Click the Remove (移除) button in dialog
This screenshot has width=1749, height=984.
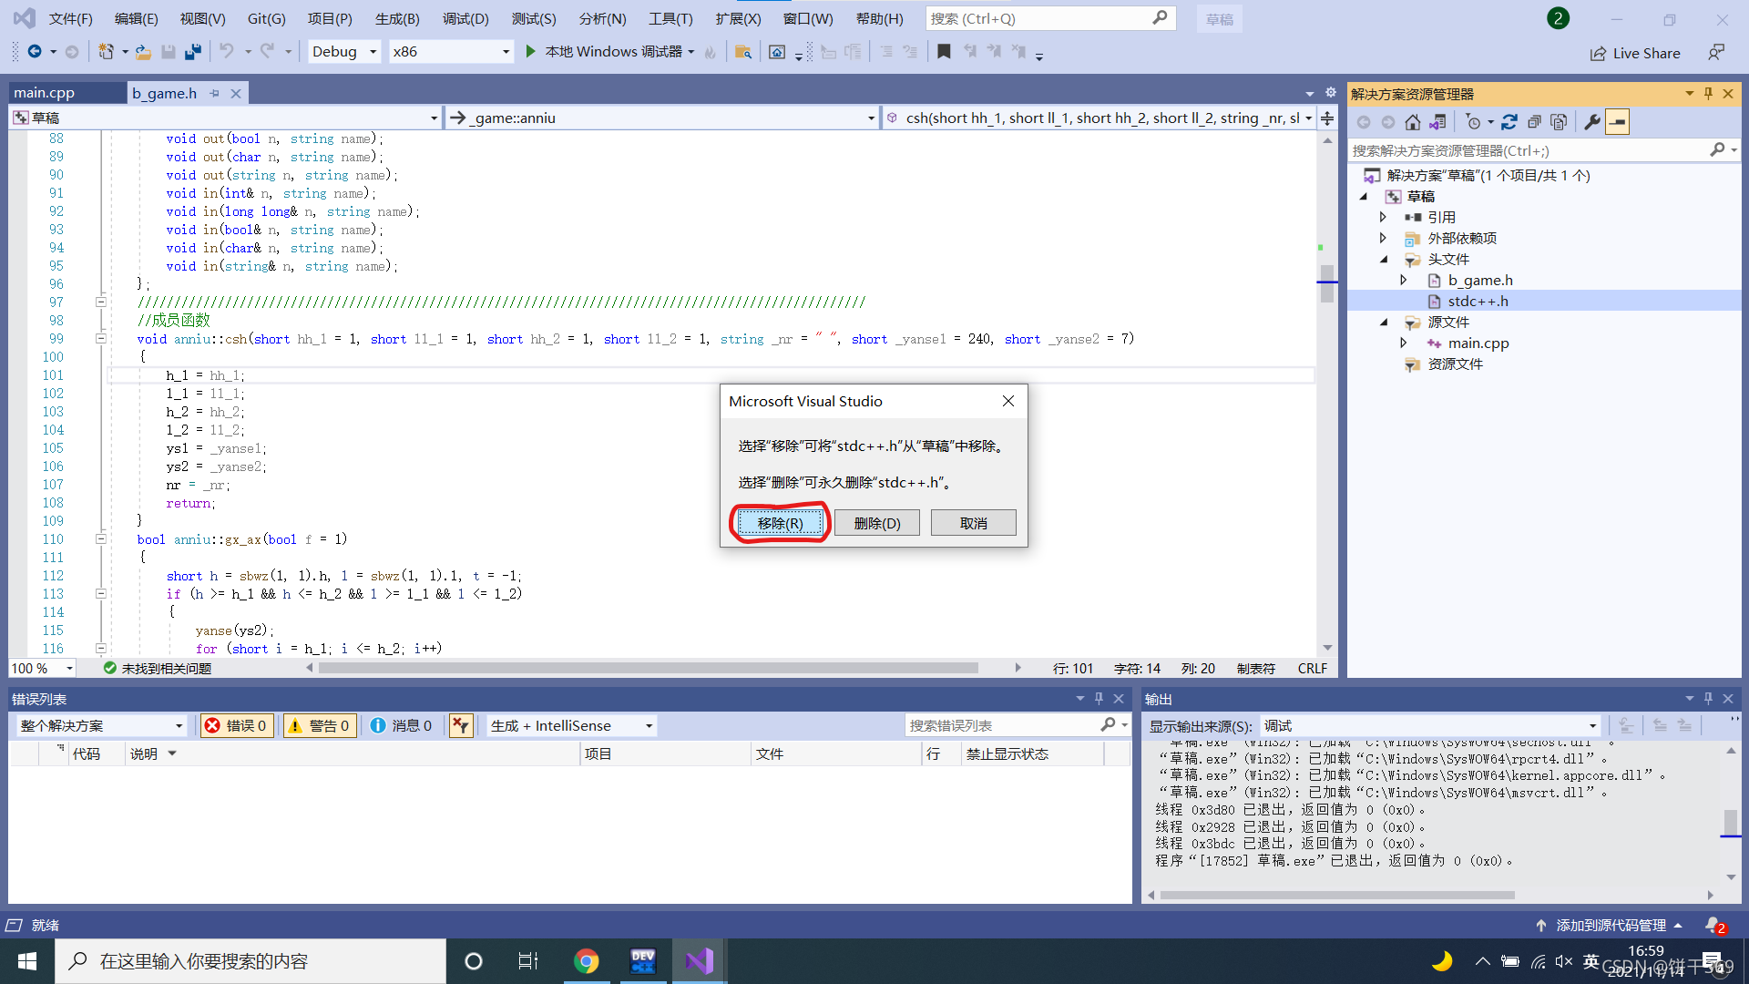point(781,523)
